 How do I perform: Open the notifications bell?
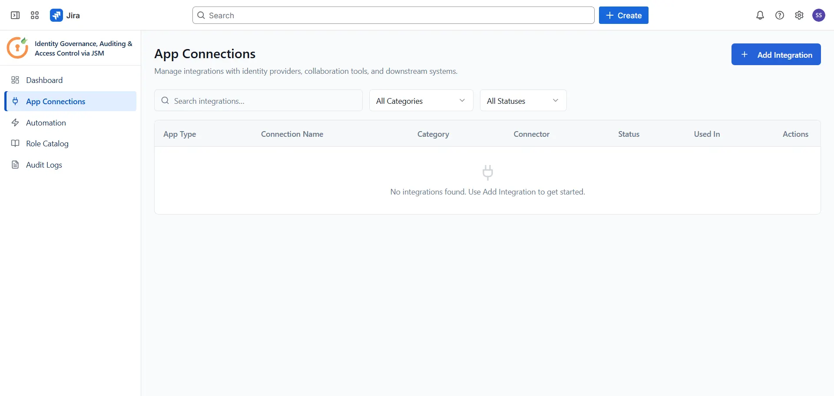(x=760, y=15)
